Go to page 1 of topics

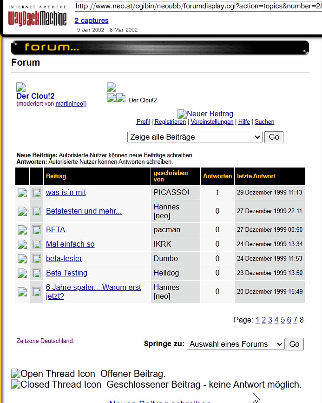click(x=257, y=320)
